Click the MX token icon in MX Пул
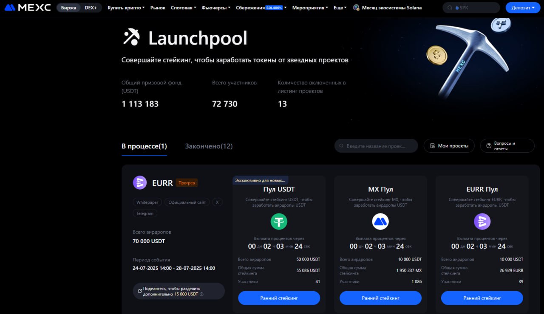This screenshot has width=544, height=314. [x=380, y=221]
